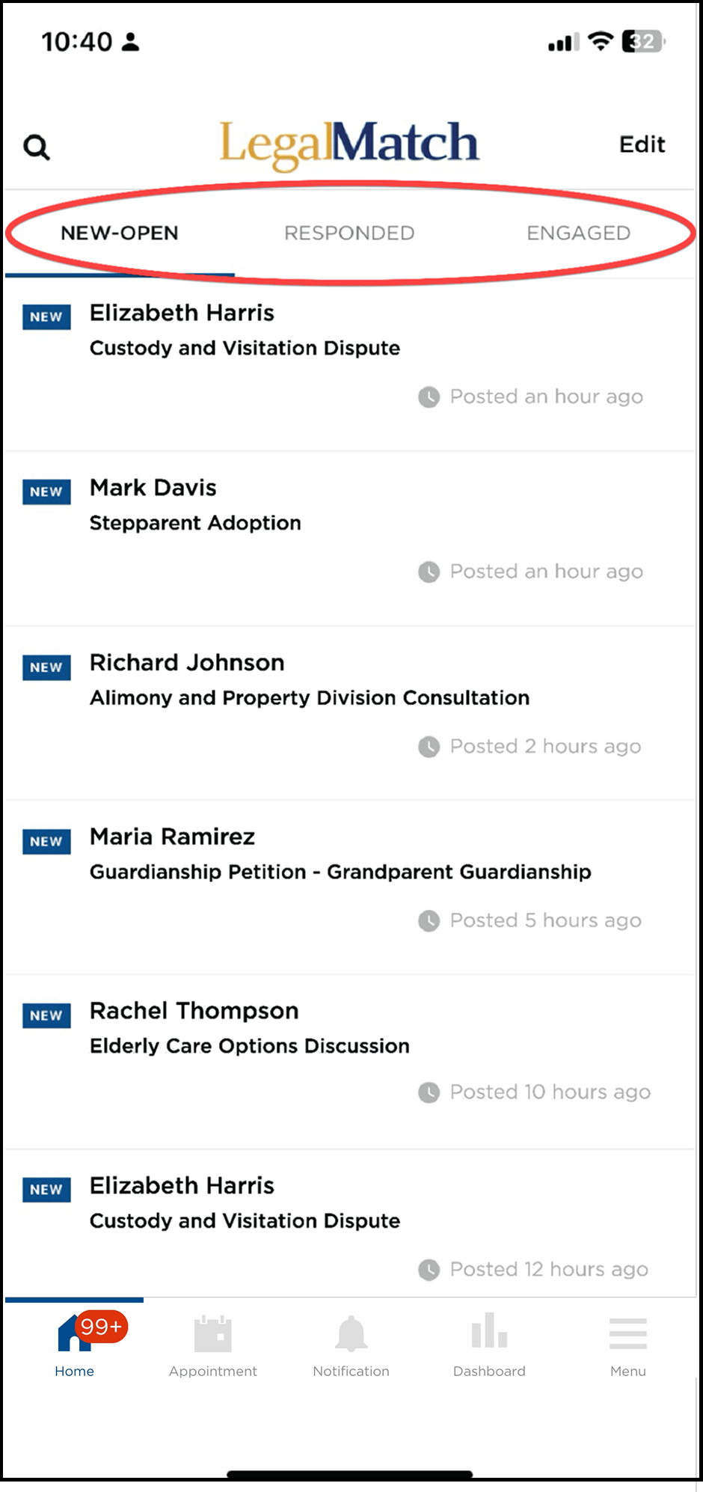
Task: Switch to the ENGAGED tab
Action: pos(578,233)
